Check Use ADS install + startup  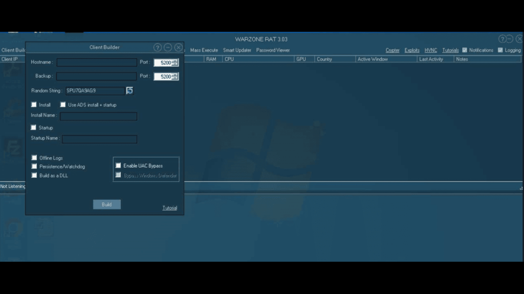[63, 105]
